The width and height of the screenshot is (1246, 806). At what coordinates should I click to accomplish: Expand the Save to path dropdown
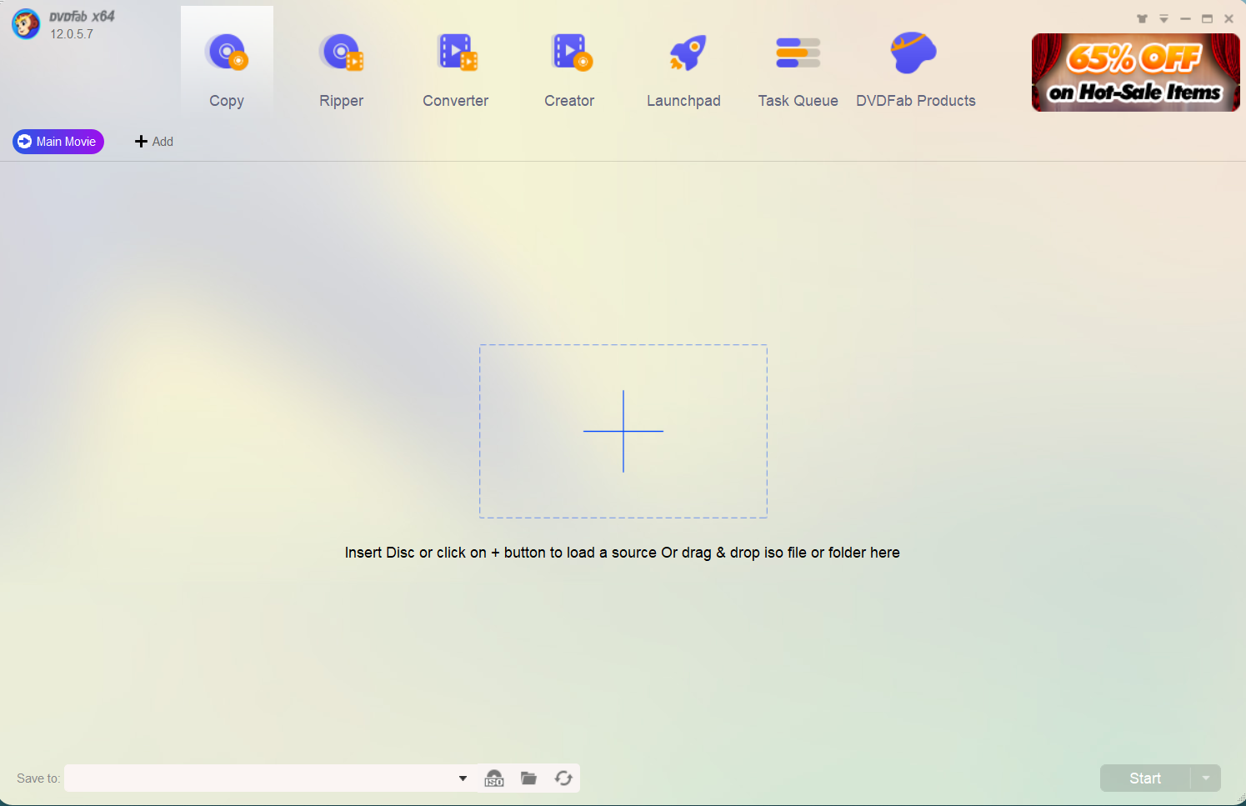coord(463,778)
